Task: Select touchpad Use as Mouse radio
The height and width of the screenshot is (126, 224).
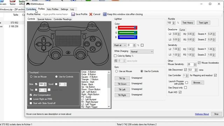Action: click(x=31, y=77)
